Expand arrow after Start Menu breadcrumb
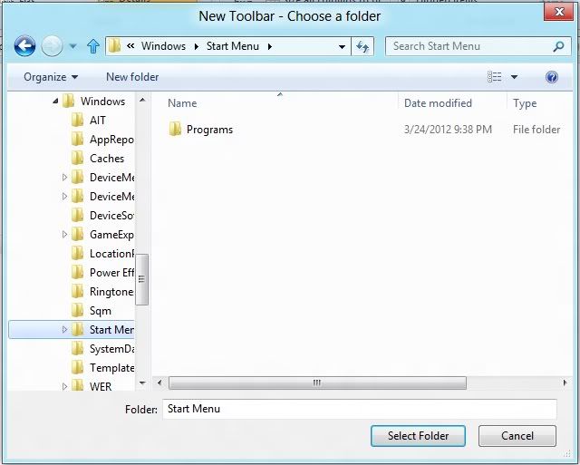 [x=270, y=46]
